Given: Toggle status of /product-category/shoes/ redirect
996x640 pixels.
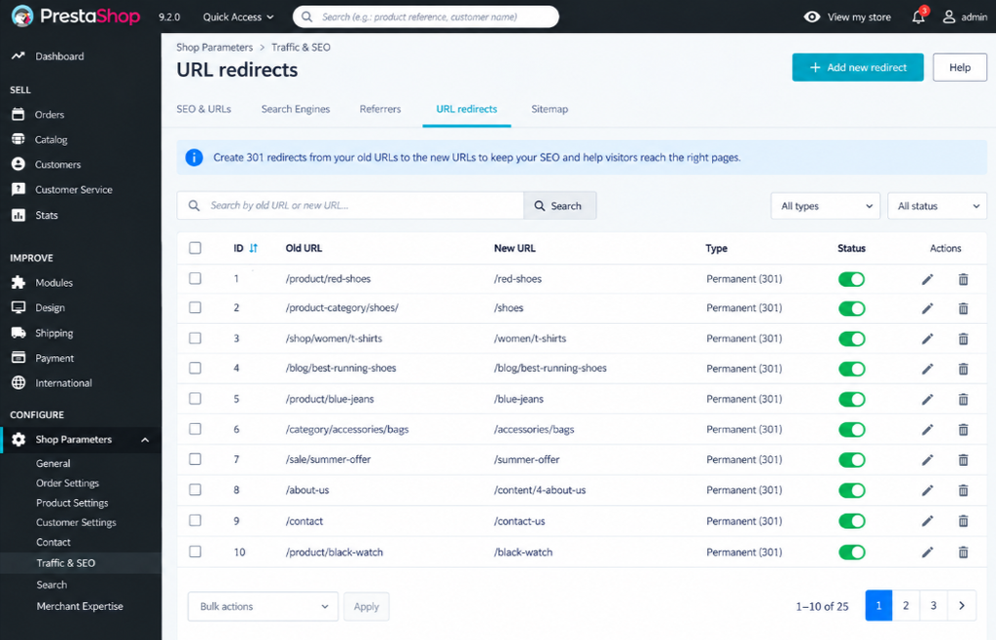Looking at the screenshot, I should click(852, 308).
